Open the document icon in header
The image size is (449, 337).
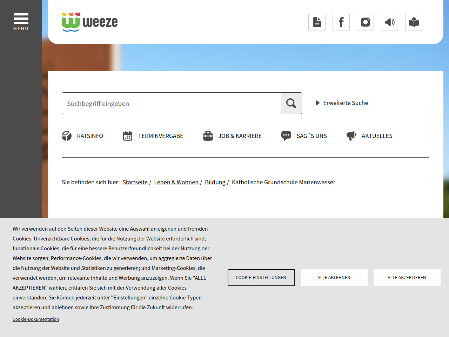[x=317, y=22]
